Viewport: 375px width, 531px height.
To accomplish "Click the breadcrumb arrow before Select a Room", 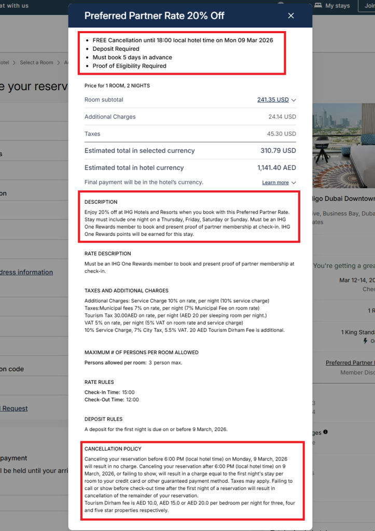I will click(x=15, y=63).
